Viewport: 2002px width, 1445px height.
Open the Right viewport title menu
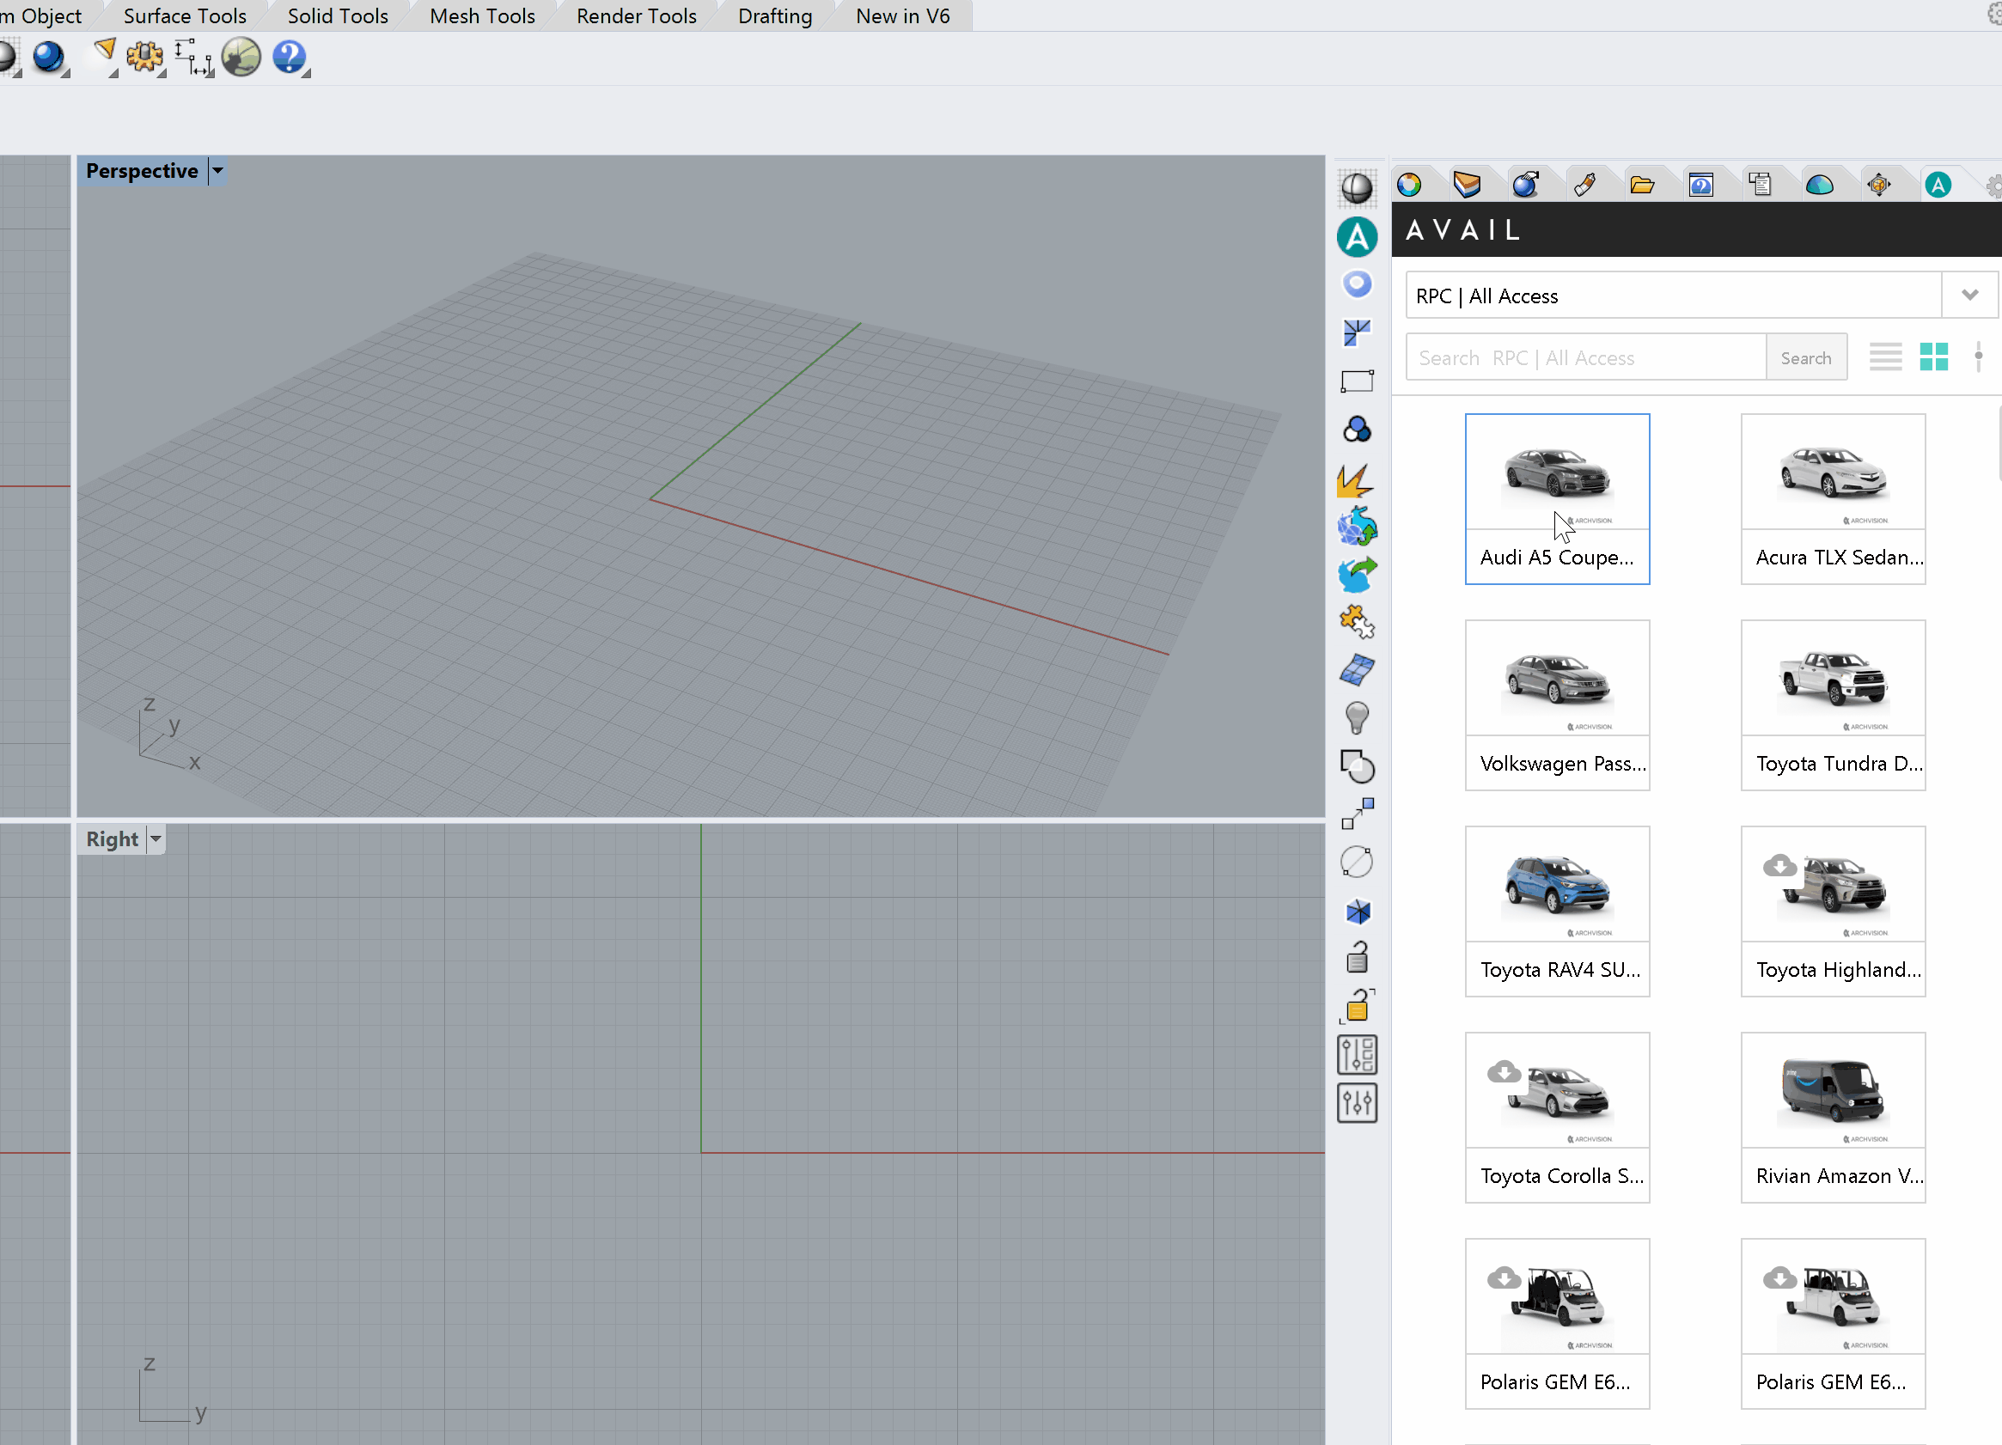156,838
